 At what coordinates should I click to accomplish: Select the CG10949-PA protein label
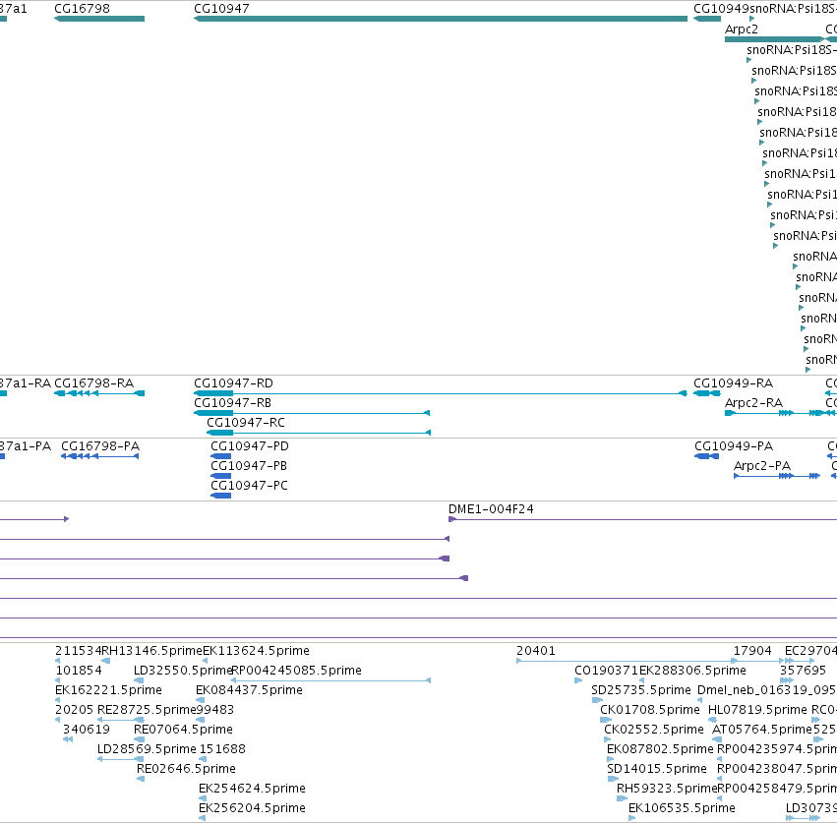pyautogui.click(x=734, y=446)
